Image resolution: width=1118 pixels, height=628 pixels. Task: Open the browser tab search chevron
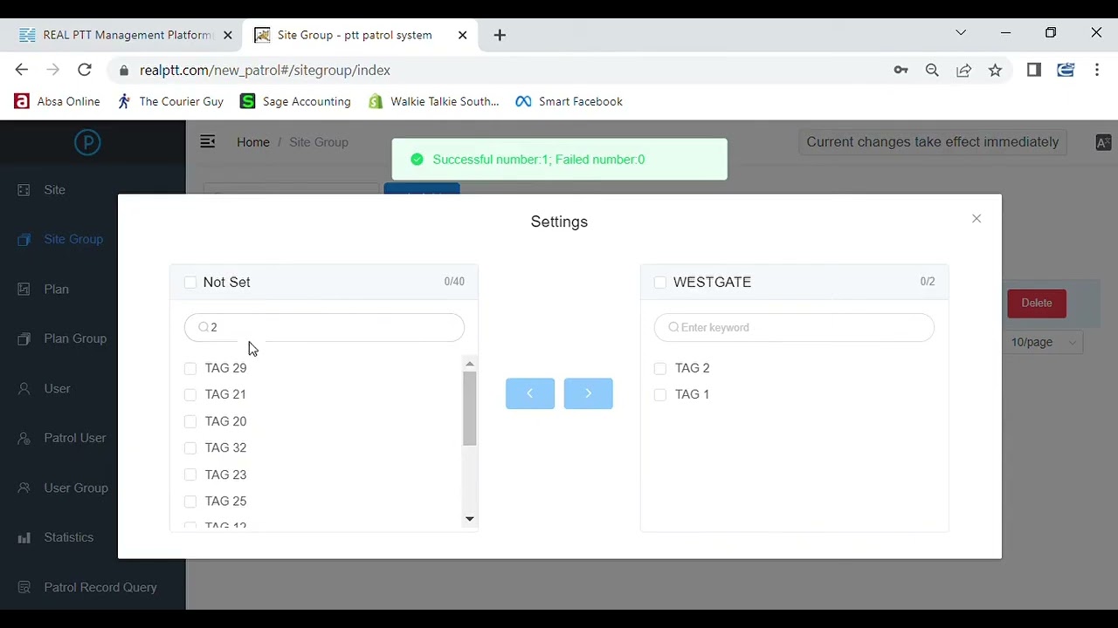point(961,33)
